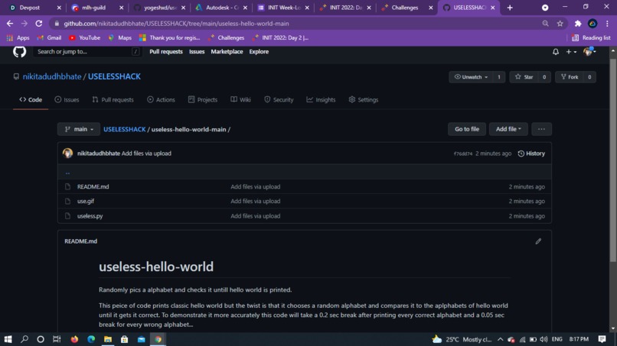Click the browser back arrow

(x=10, y=24)
